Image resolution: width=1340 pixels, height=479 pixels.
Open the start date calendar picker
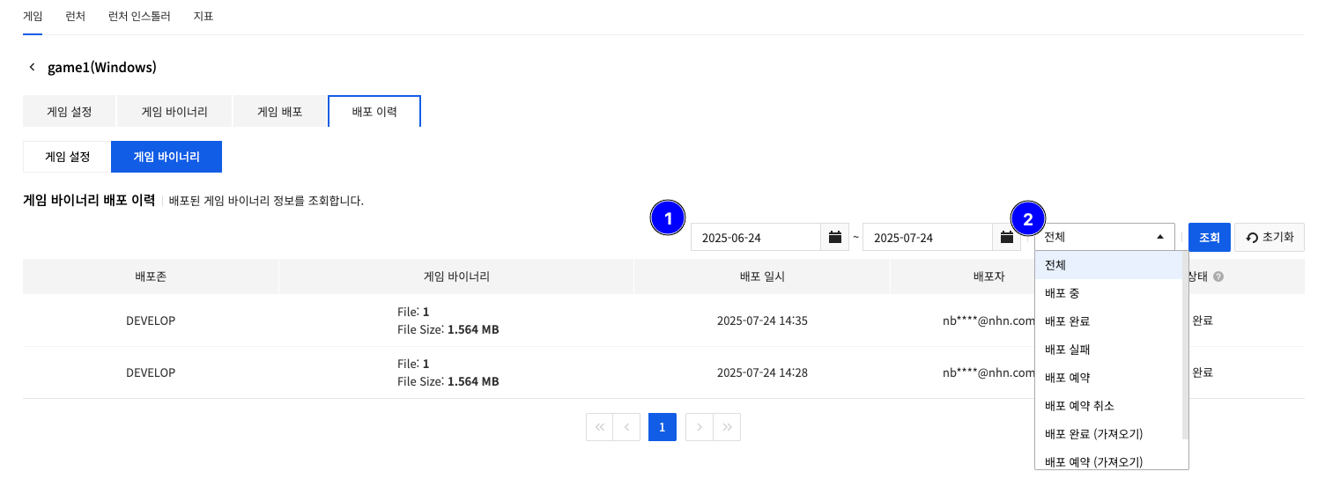point(834,238)
